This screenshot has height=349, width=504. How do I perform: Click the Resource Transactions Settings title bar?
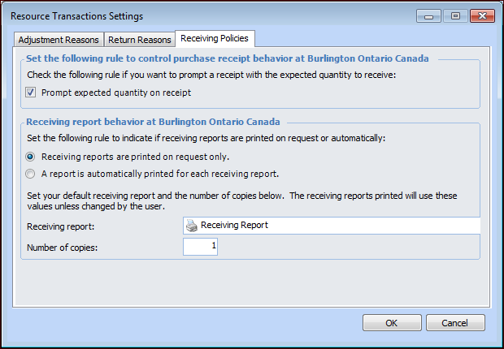tap(203, 15)
